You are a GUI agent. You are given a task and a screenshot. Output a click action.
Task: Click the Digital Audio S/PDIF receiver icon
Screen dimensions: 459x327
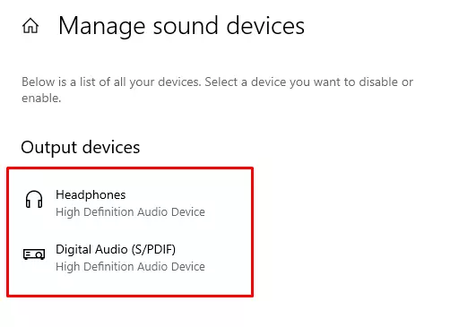34,254
